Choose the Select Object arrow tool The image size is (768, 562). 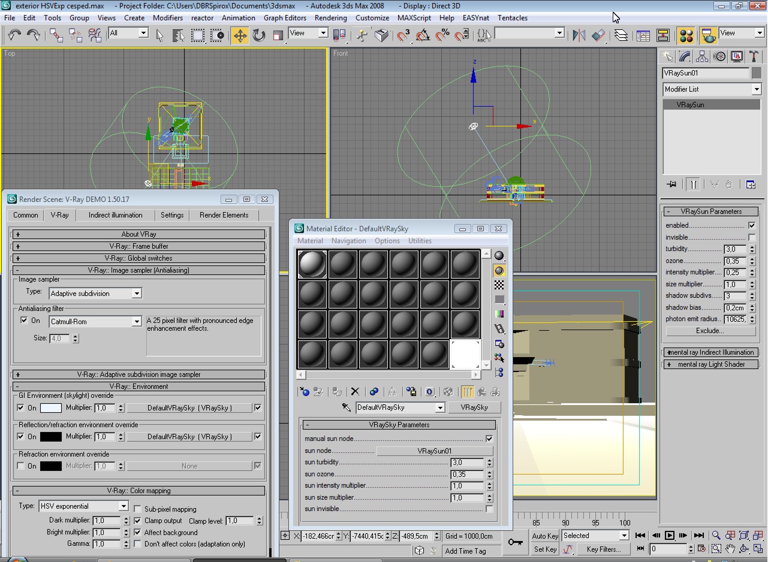click(159, 35)
